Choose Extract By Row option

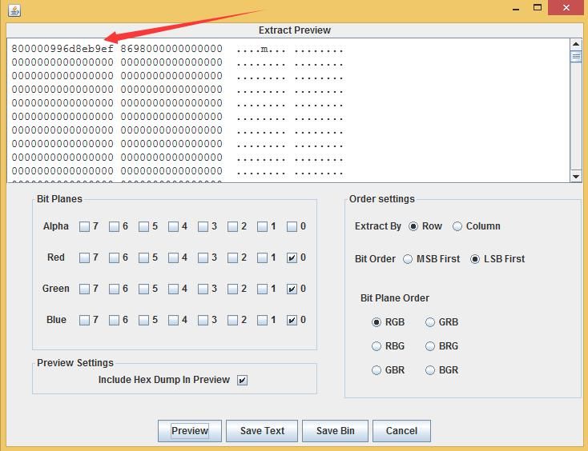pos(413,226)
